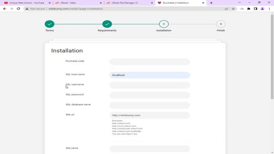Viewport: 274px width, 154px height.
Task: Focus the Purchase code input field
Action: point(149,62)
